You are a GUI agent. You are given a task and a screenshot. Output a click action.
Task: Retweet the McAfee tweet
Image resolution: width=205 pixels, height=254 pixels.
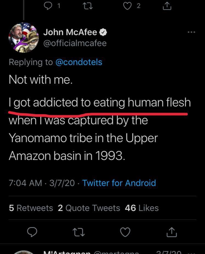click(79, 232)
